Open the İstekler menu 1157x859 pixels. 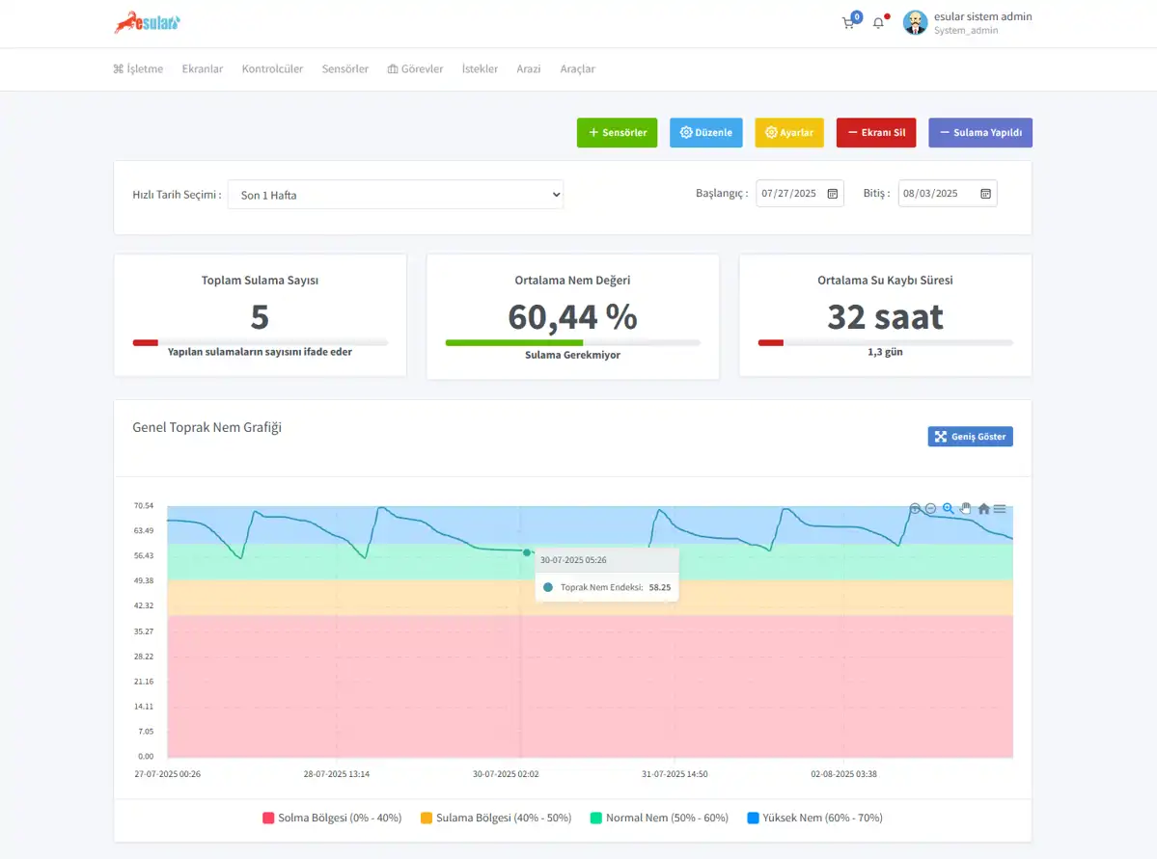click(480, 68)
